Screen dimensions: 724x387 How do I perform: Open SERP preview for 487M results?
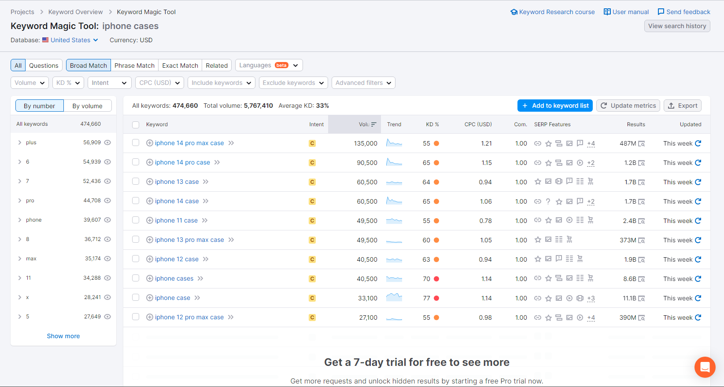point(642,143)
